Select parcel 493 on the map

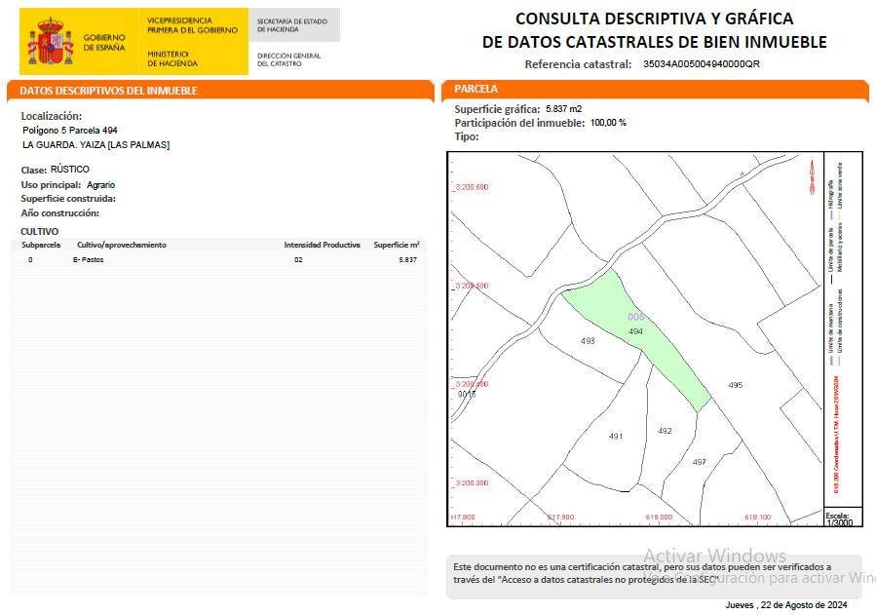tap(587, 342)
